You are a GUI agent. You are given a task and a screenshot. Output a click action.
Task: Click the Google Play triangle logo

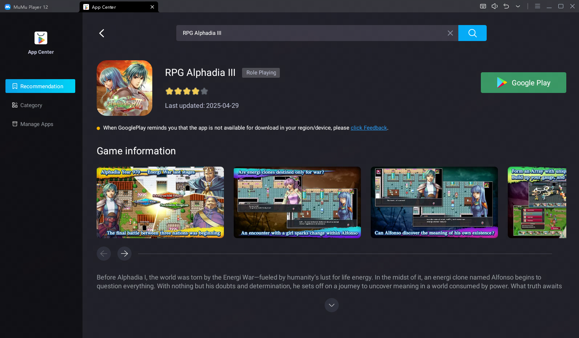[502, 83]
